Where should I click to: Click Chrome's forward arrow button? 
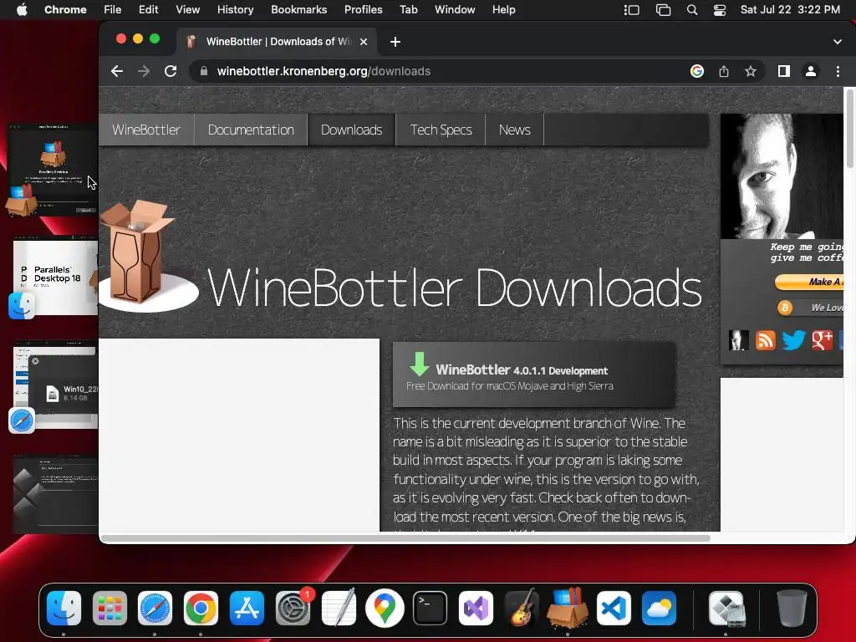[144, 72]
